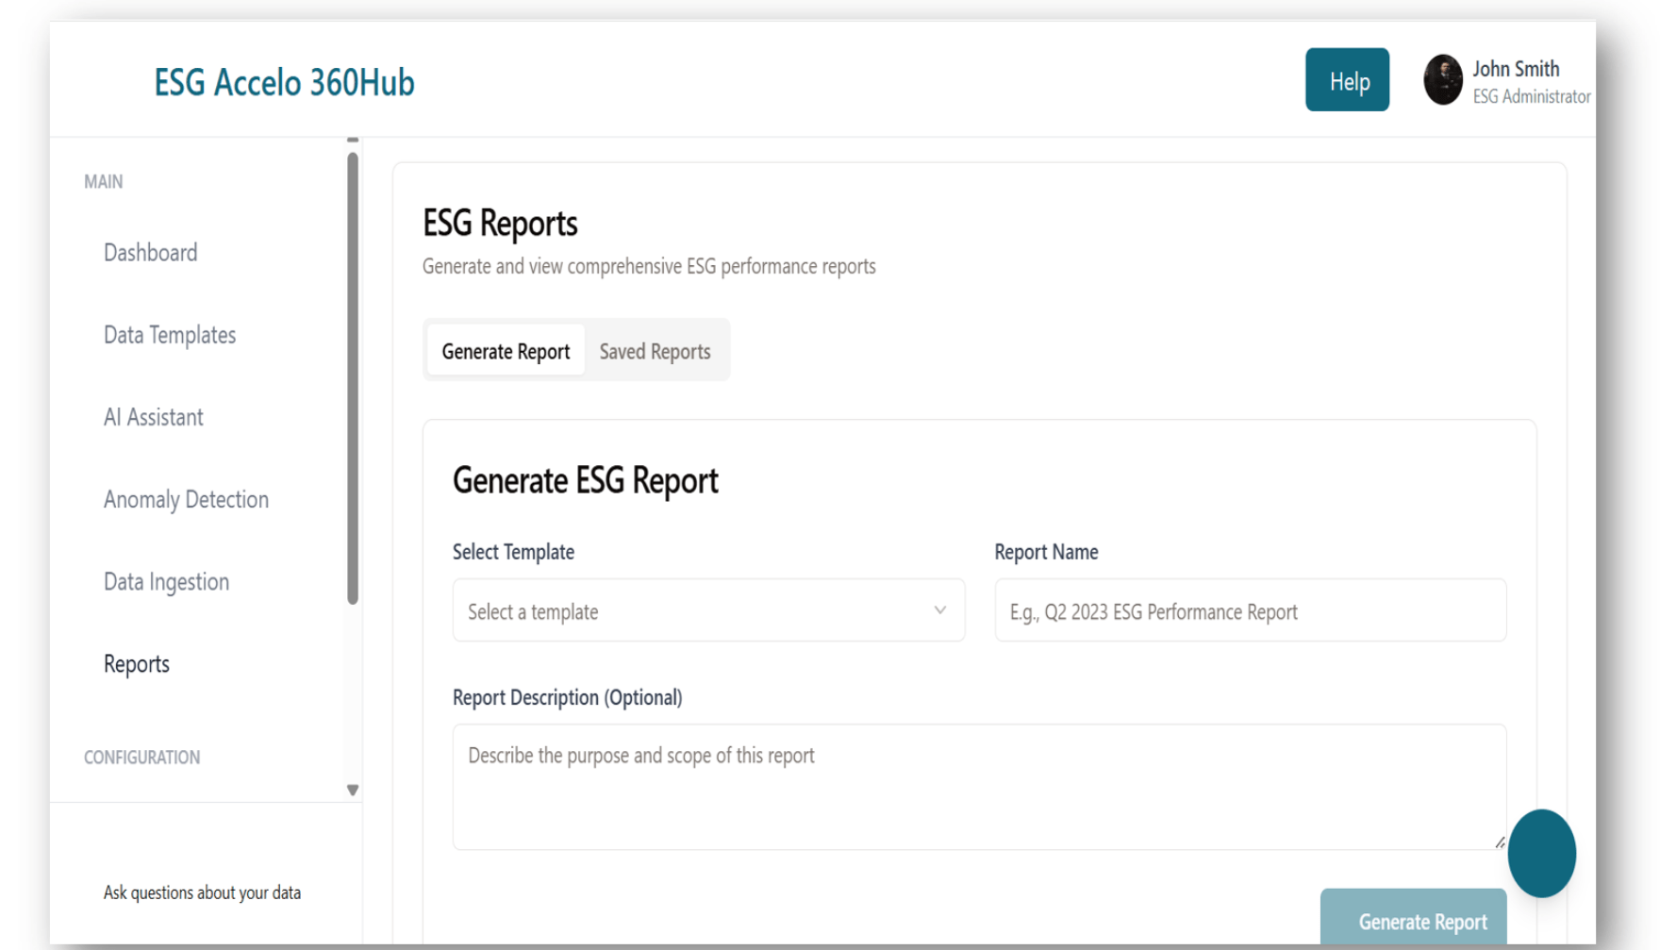Switch to the Saved Reports tab

pyautogui.click(x=655, y=351)
